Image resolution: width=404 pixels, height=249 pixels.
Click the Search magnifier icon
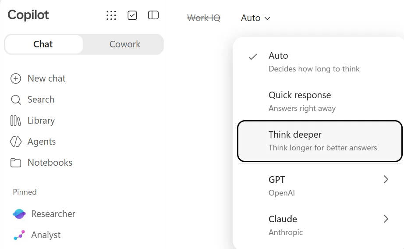(x=16, y=100)
